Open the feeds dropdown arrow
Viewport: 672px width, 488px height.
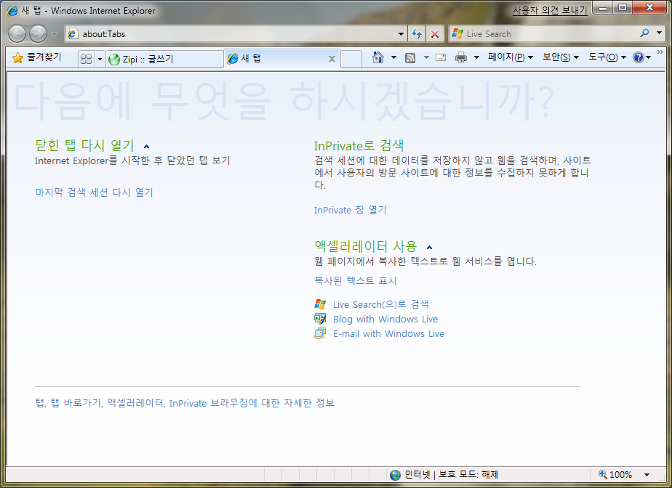426,57
